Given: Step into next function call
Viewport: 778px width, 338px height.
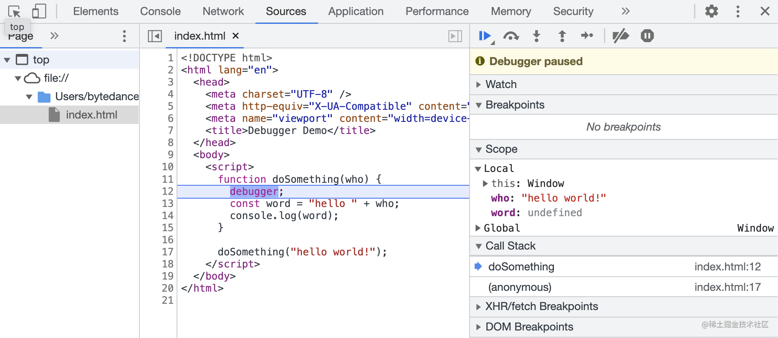Looking at the screenshot, I should tap(537, 36).
